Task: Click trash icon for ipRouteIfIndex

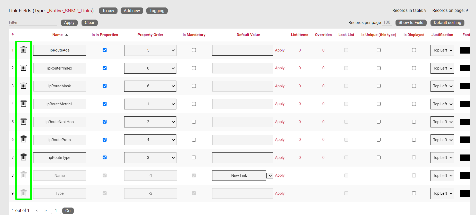Action: (23, 67)
